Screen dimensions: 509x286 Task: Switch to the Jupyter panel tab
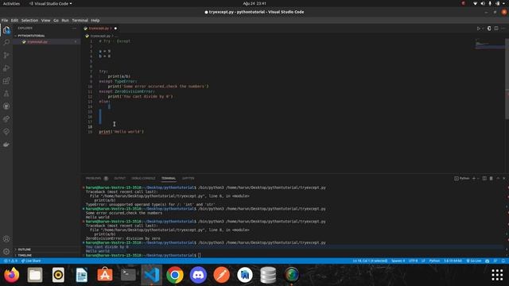188,178
